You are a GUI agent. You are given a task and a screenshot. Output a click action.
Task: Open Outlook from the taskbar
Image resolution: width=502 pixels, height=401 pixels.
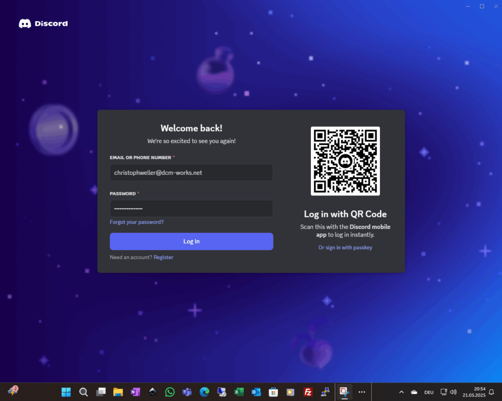pyautogui.click(x=256, y=392)
